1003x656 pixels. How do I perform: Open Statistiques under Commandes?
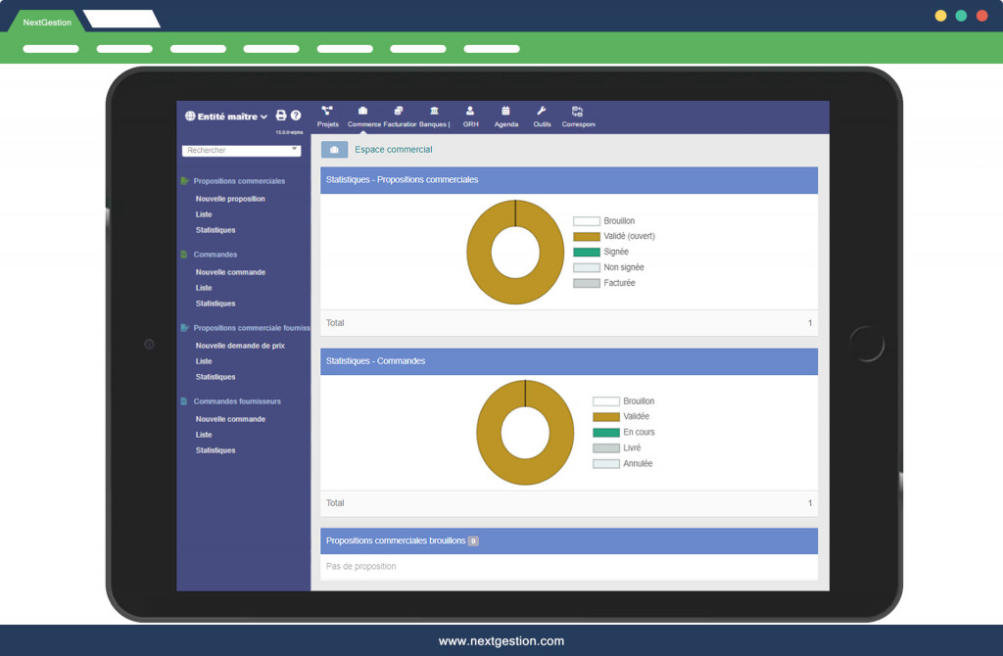(215, 304)
